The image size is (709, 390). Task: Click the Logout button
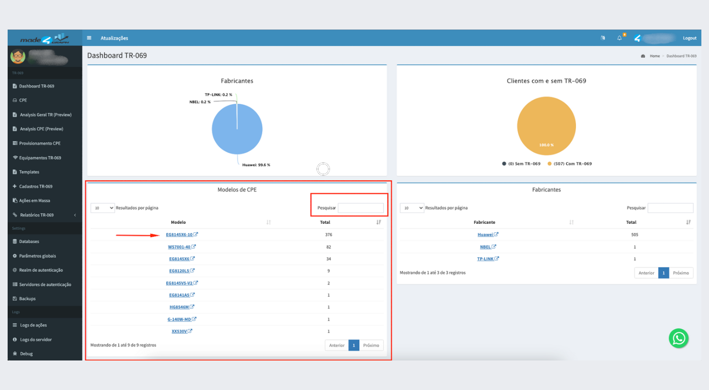(689, 38)
